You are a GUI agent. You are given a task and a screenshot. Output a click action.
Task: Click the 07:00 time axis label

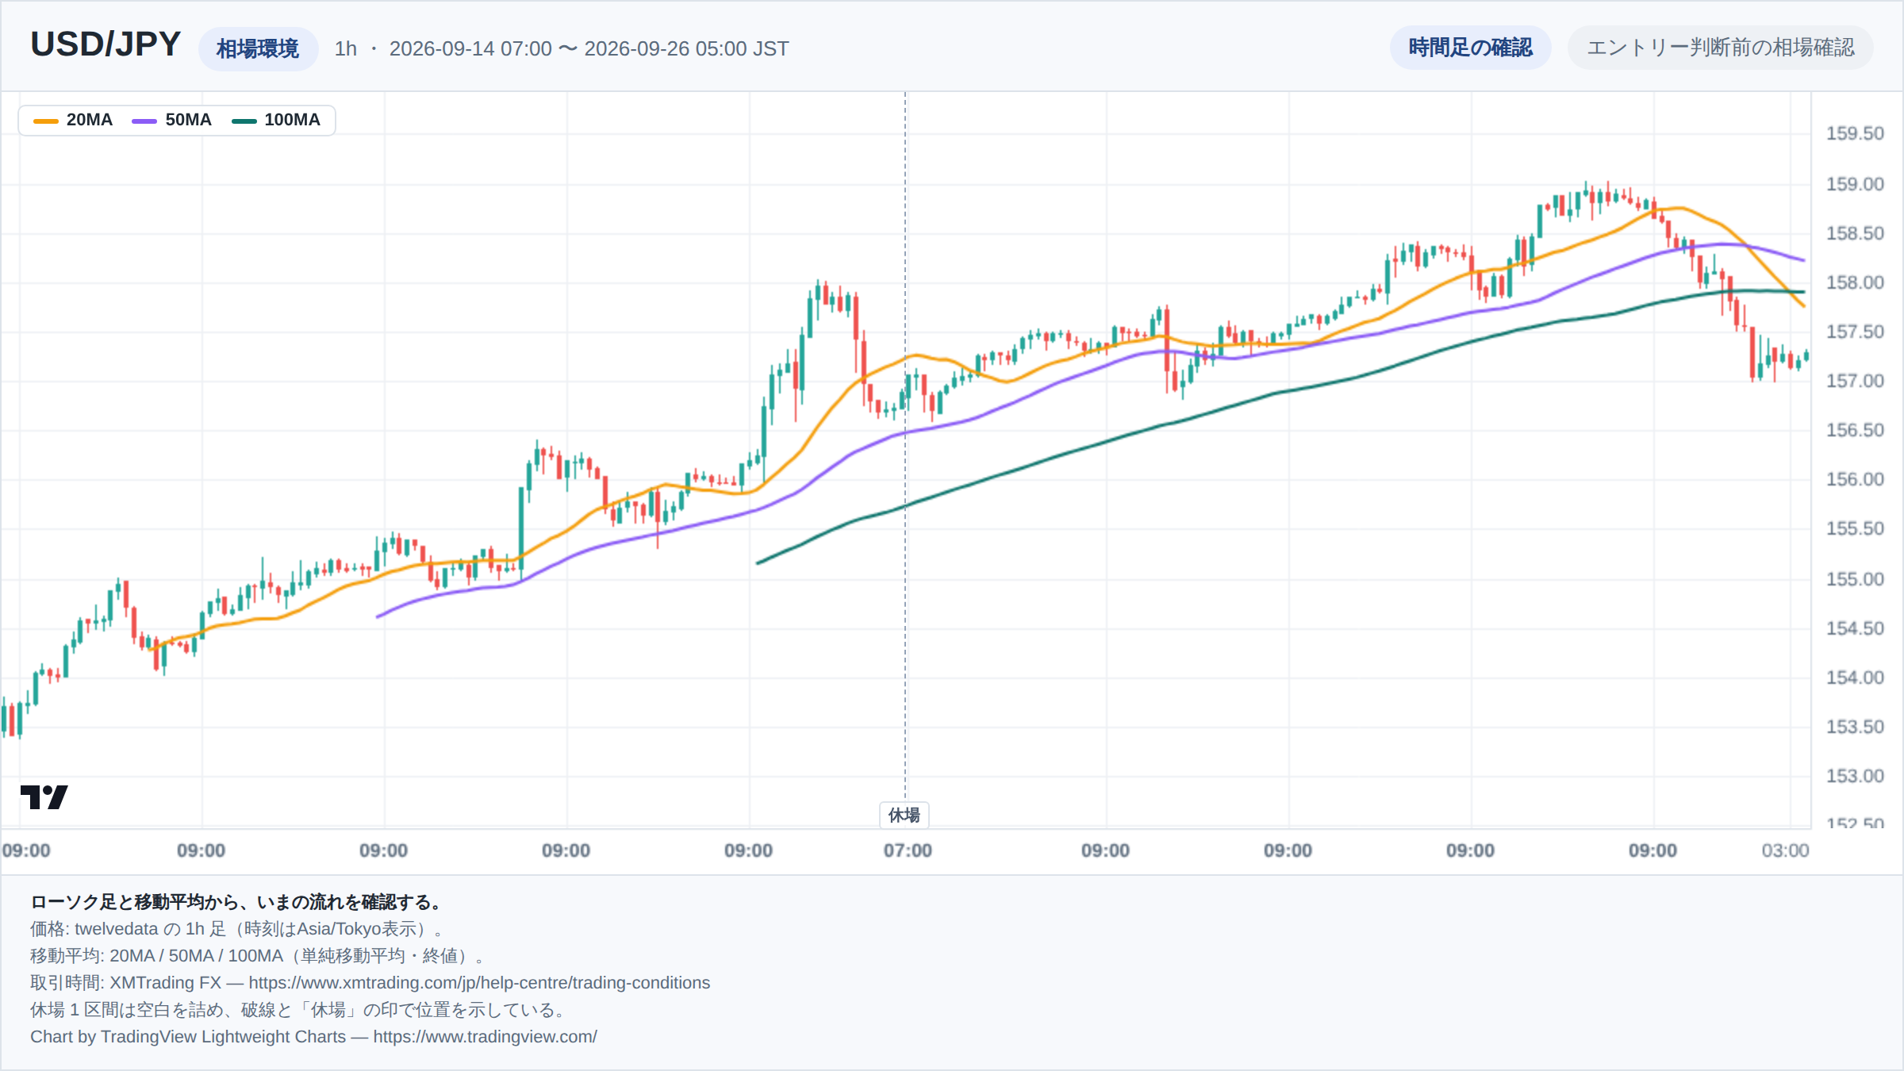click(x=908, y=850)
